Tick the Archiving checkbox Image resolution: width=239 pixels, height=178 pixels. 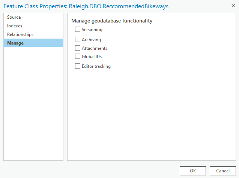(x=78, y=39)
